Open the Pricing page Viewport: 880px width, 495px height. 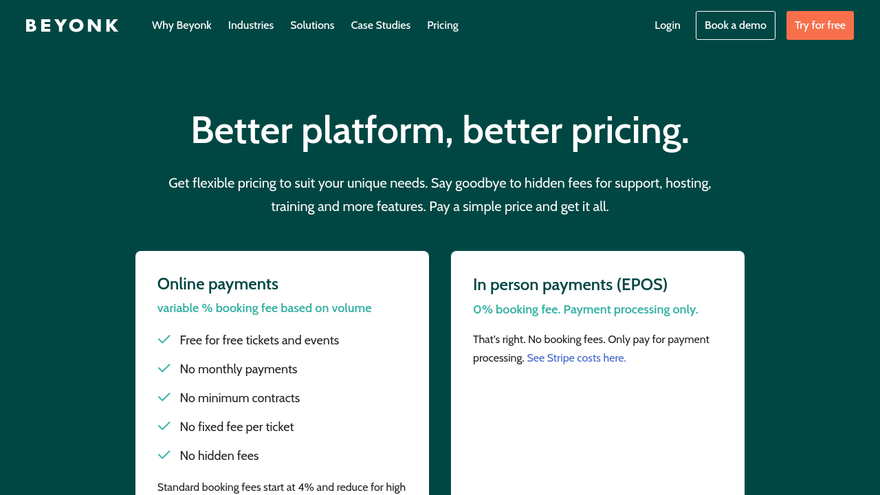click(x=443, y=25)
